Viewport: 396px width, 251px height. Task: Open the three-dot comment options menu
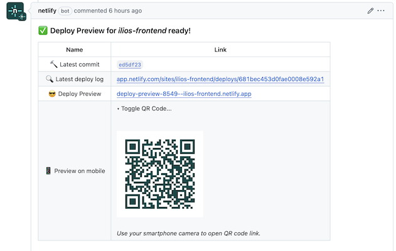point(381,11)
